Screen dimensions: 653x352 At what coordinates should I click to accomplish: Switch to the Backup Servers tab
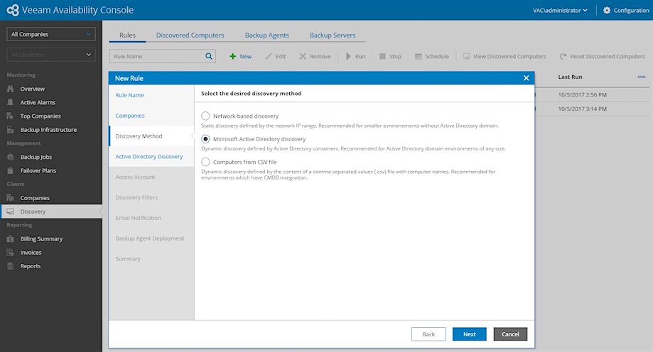click(x=333, y=35)
